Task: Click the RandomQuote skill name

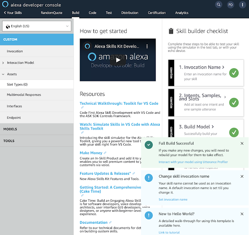Action: point(51,13)
